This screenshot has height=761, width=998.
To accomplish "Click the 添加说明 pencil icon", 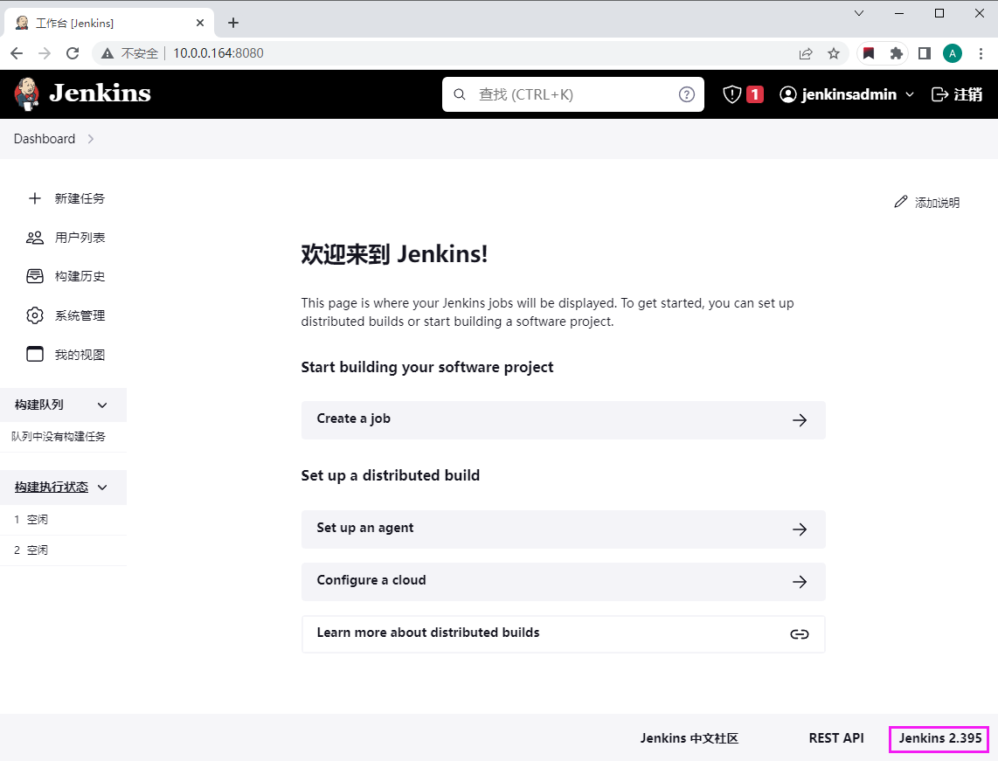I will pos(901,202).
